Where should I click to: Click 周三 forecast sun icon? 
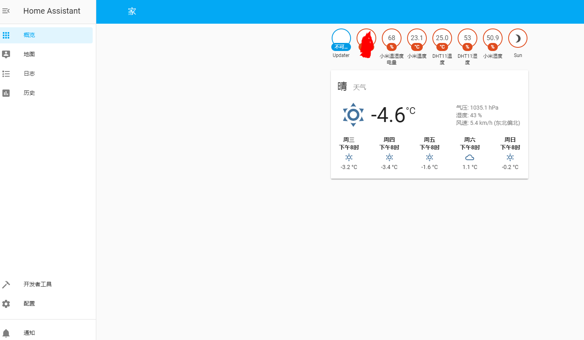click(x=349, y=158)
